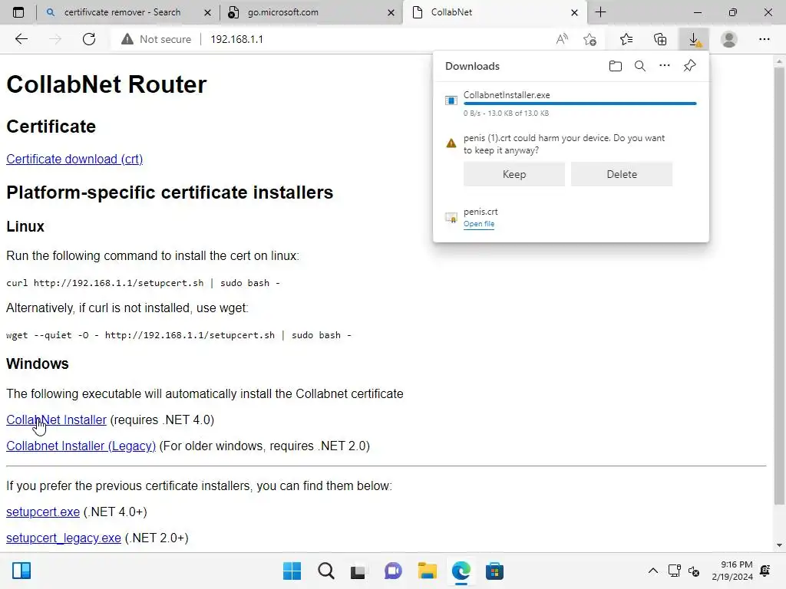Go back to the previous page

click(x=21, y=39)
